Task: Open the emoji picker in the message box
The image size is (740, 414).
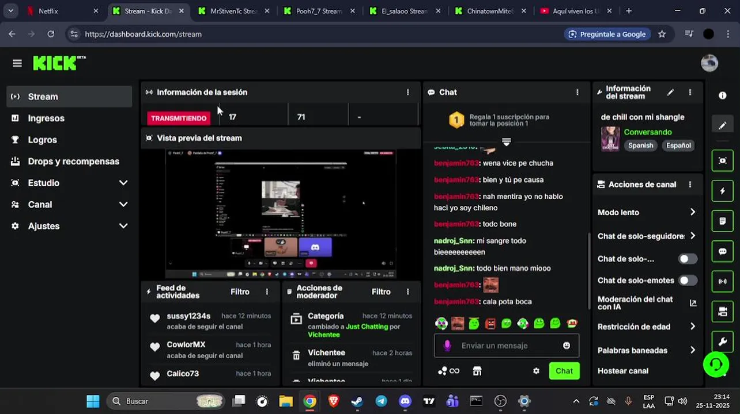Action: pos(567,346)
